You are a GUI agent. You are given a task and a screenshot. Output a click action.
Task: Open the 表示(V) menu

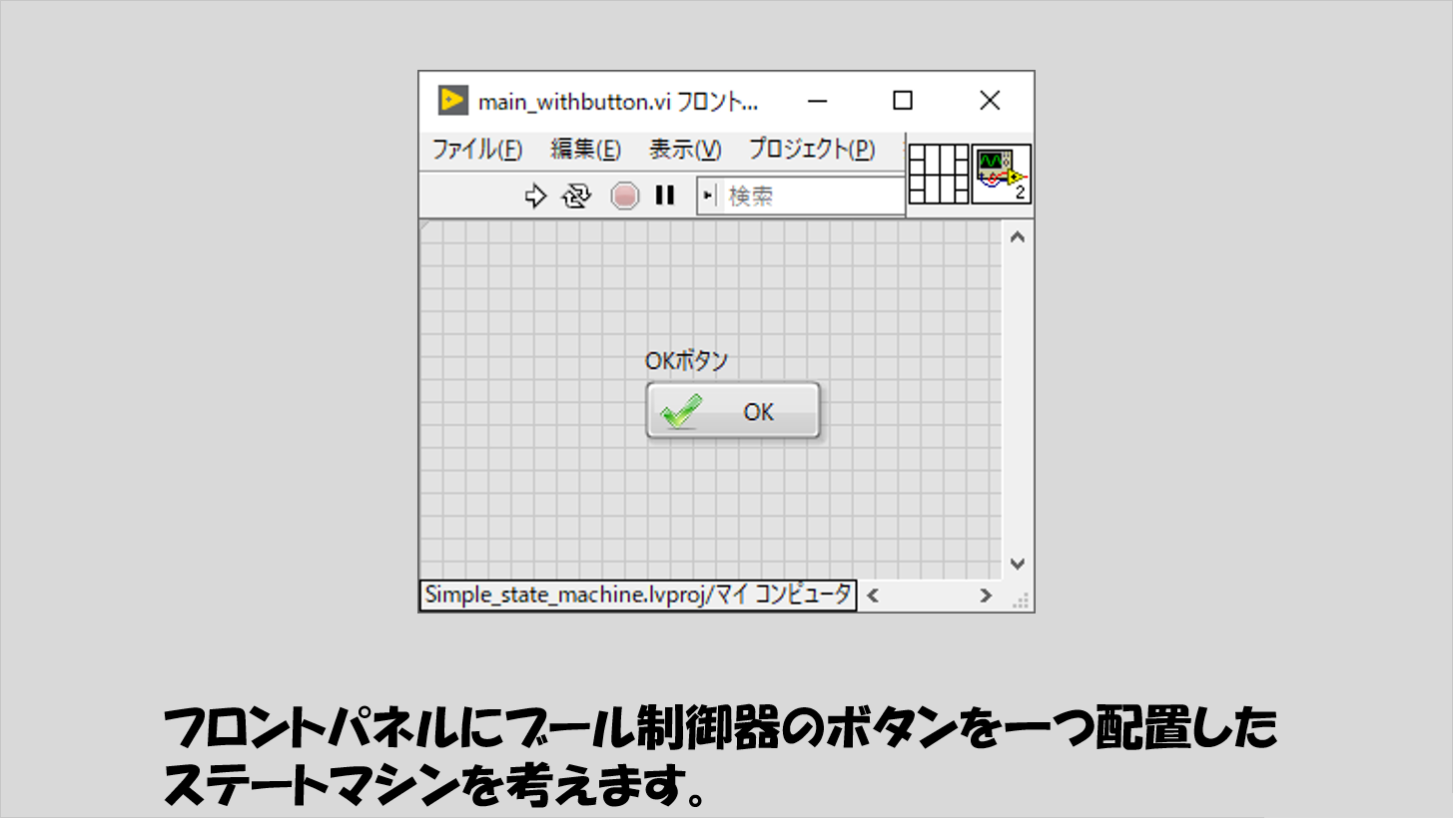pyautogui.click(x=684, y=150)
